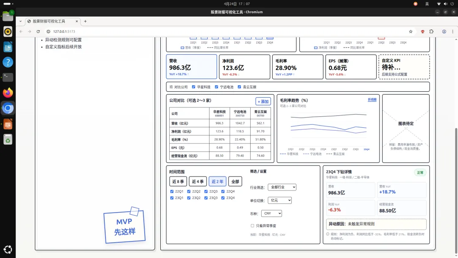
Task: View site information icon in the address bar
Action: pyautogui.click(x=48, y=31)
